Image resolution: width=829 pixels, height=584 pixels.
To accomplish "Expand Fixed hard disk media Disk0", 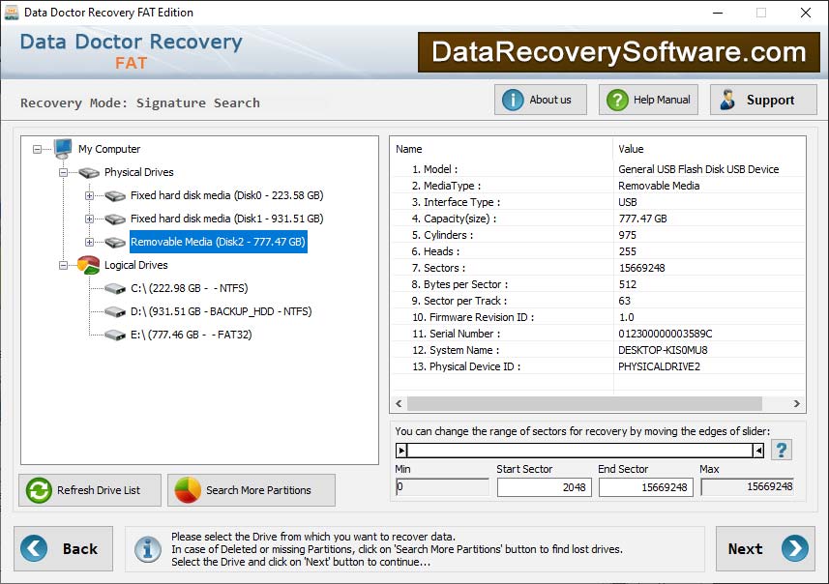I will point(89,195).
